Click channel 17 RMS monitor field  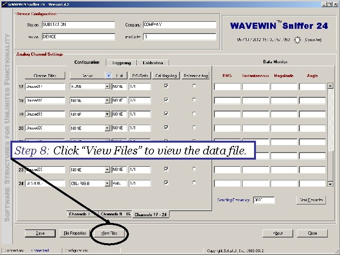(227, 86)
